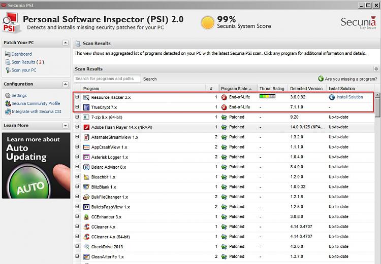This screenshot has height=264, width=381.
Task: Click Install Solution link for Resource Hacker
Action: tap(350, 97)
